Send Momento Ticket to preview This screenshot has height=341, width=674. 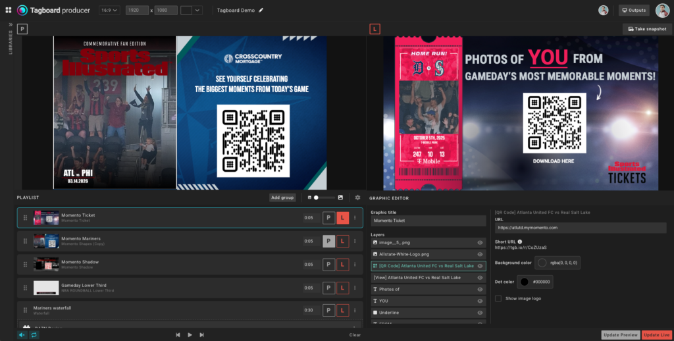329,218
